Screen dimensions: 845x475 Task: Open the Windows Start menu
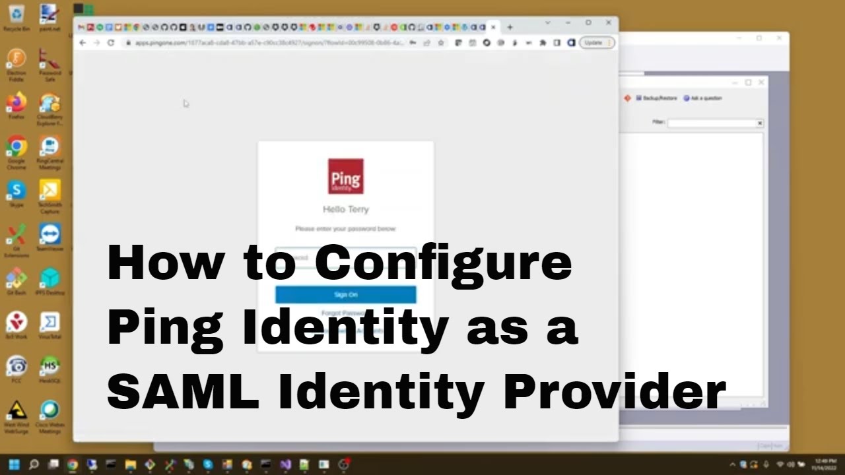(15, 464)
